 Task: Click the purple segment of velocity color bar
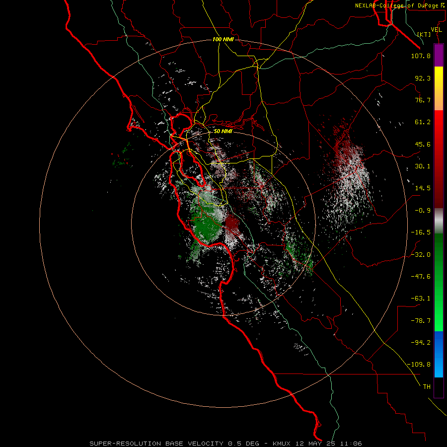click(x=439, y=55)
